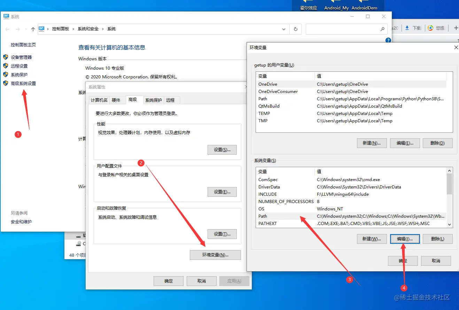Click the computer icon in the address bar
The image size is (459, 310).
pos(42,29)
